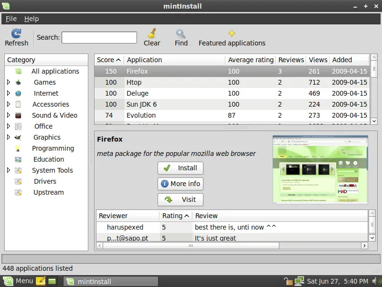Select the Games category icon
The image size is (382, 287).
[x=18, y=82]
